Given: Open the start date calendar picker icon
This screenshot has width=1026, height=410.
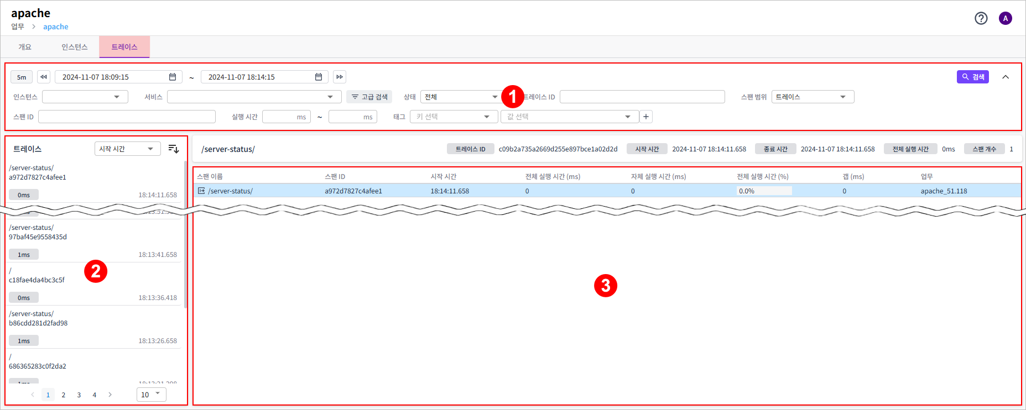Looking at the screenshot, I should [173, 77].
